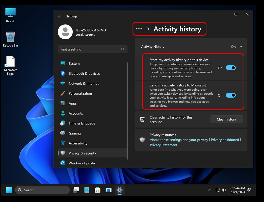Screen dimensions: 264x202
Task: Open the Windows Start button
Action: pyautogui.click(x=9, y=190)
